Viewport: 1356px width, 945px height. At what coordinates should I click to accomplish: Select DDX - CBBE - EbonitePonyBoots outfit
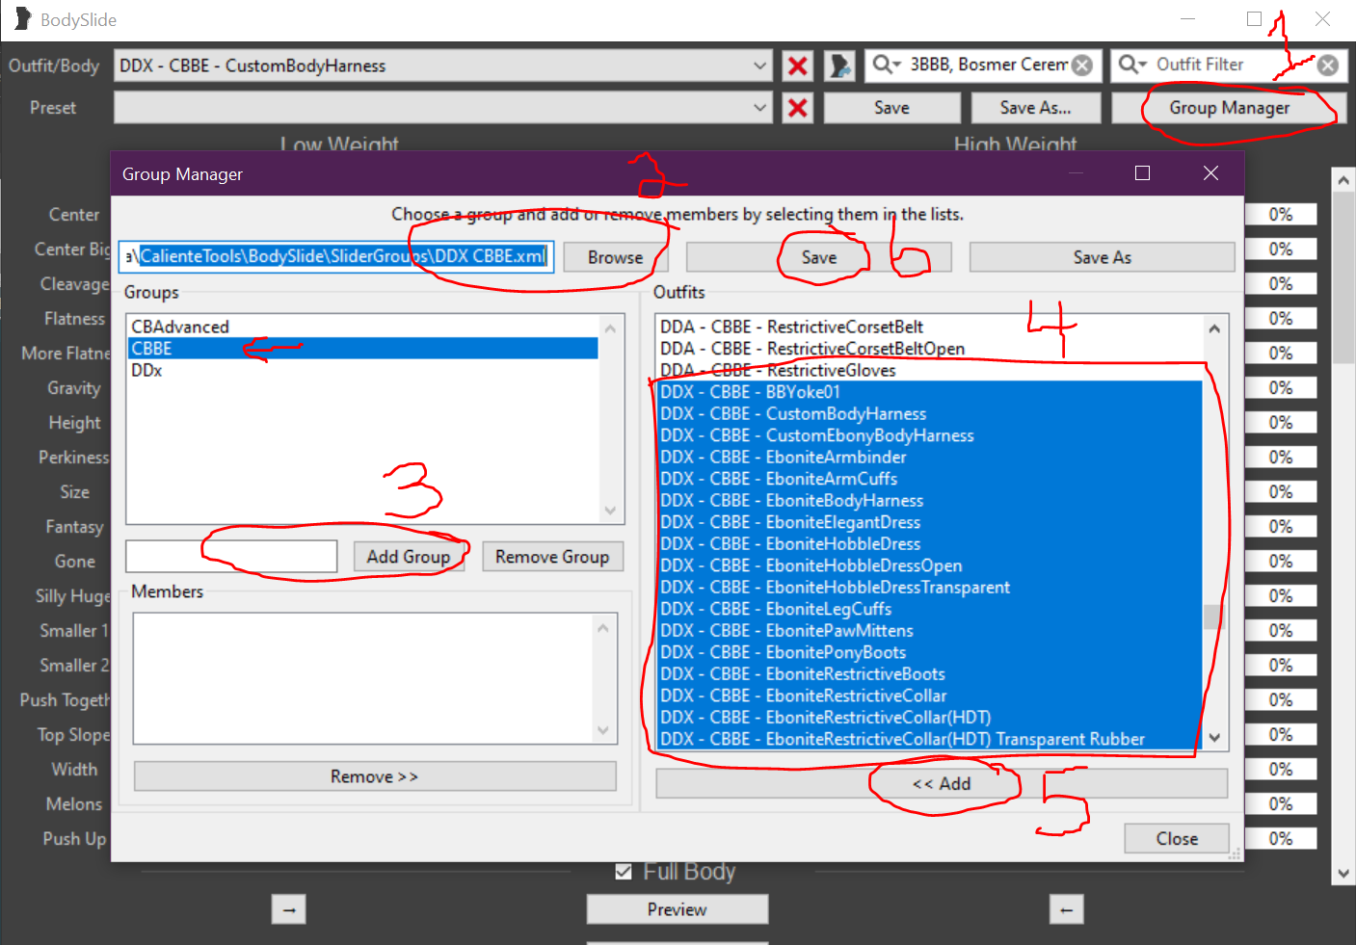click(929, 652)
